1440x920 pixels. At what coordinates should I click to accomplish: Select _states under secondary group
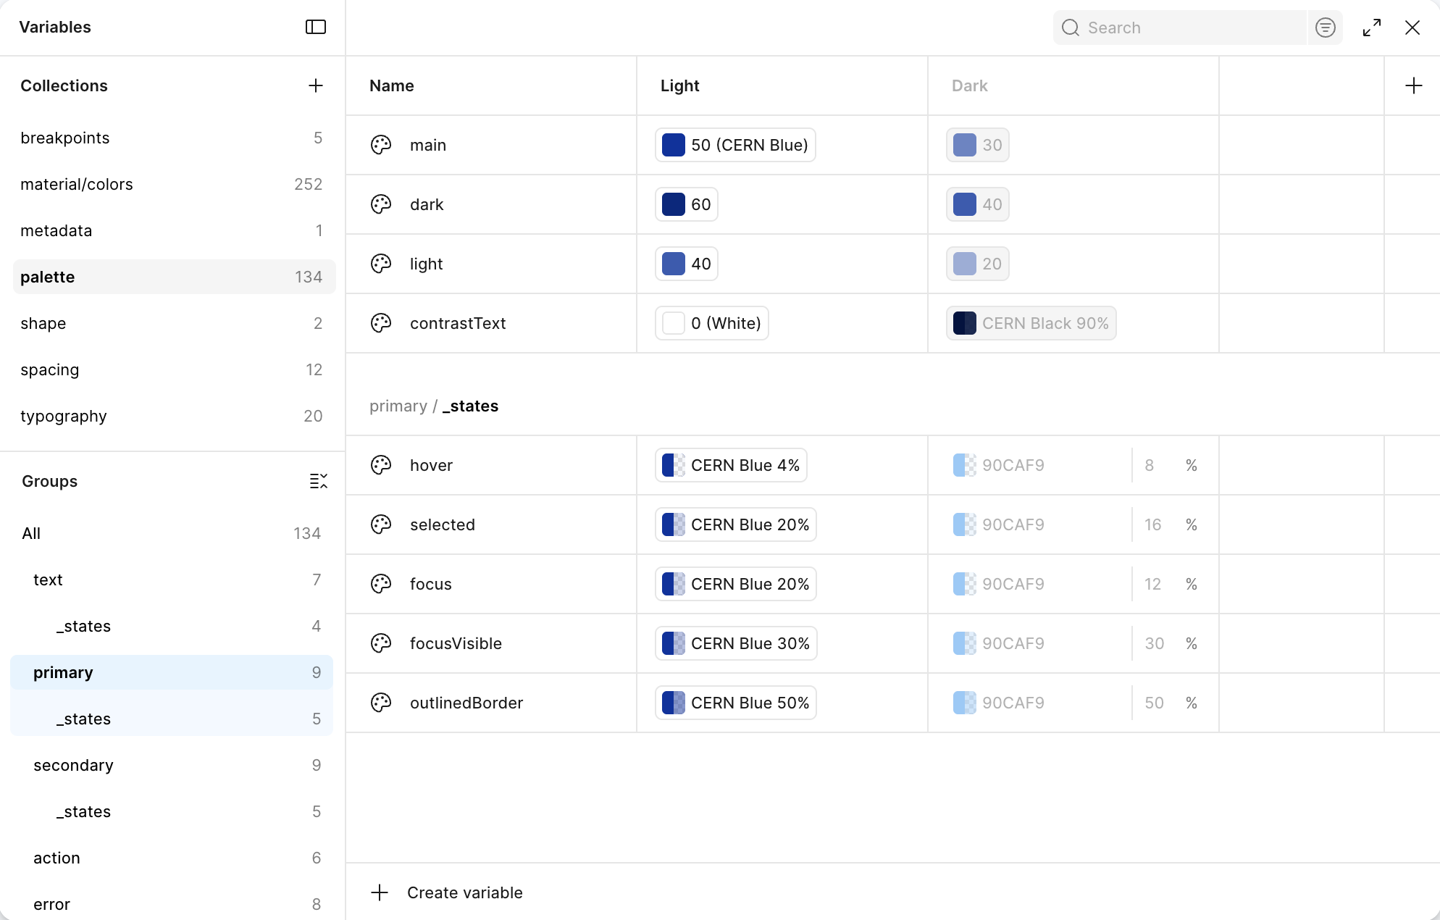coord(172,811)
